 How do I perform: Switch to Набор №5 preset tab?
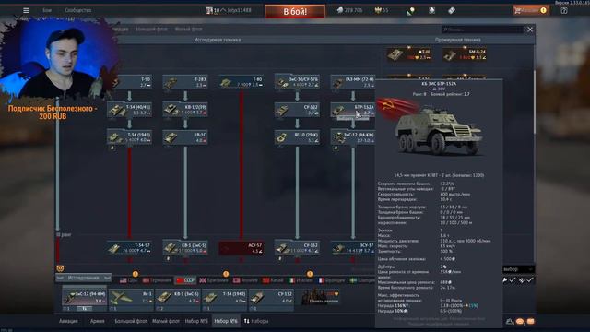(x=196, y=321)
